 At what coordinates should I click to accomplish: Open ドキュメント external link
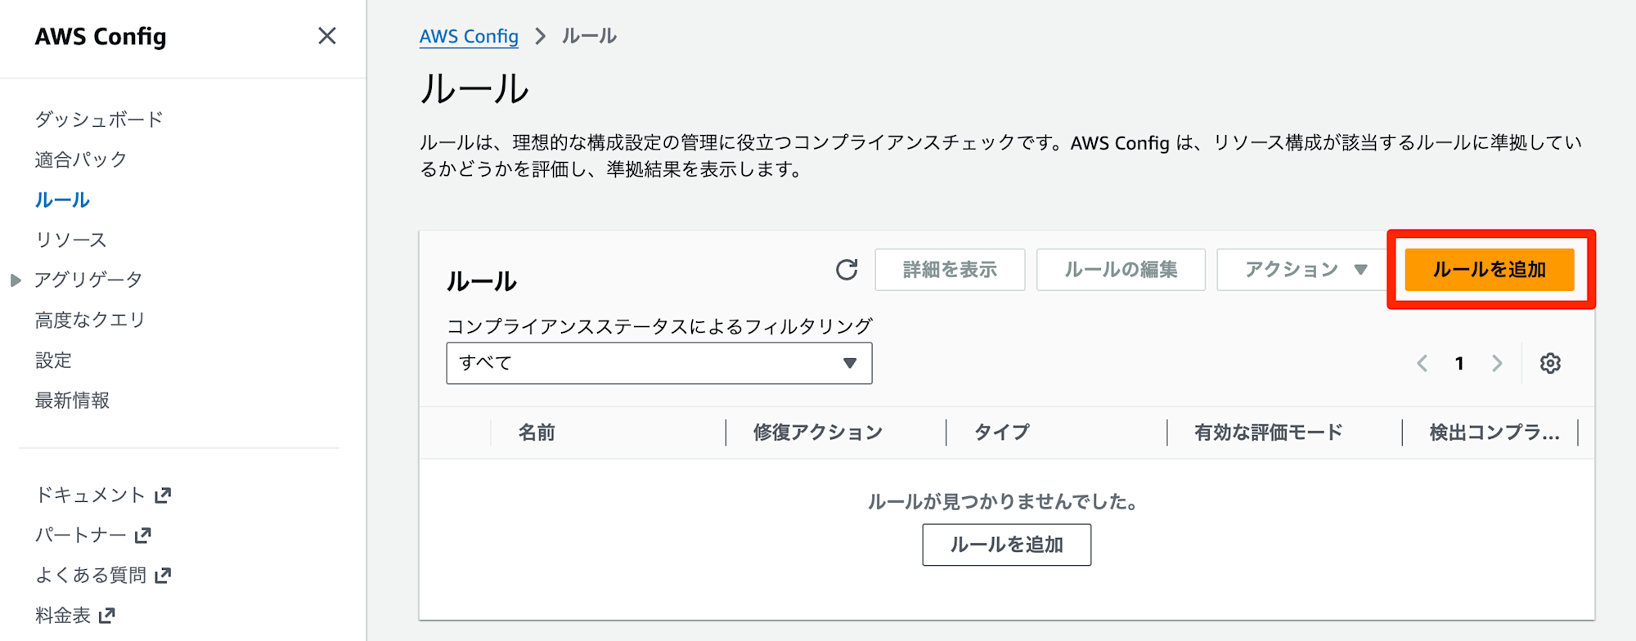(x=103, y=495)
